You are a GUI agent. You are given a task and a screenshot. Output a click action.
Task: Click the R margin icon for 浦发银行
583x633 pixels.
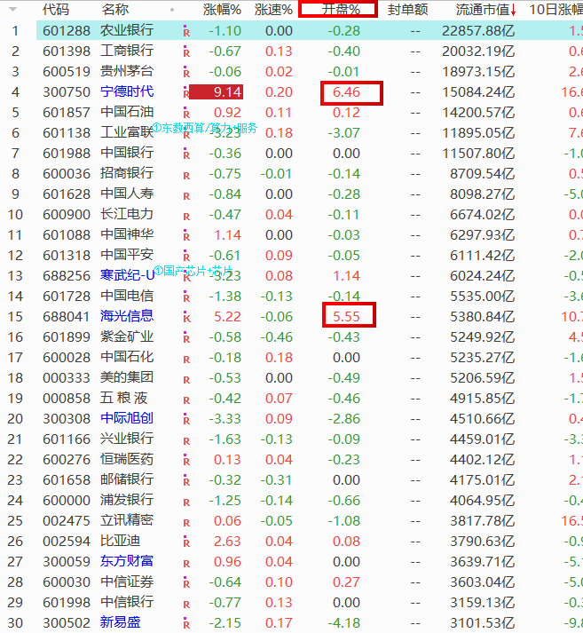186,502
